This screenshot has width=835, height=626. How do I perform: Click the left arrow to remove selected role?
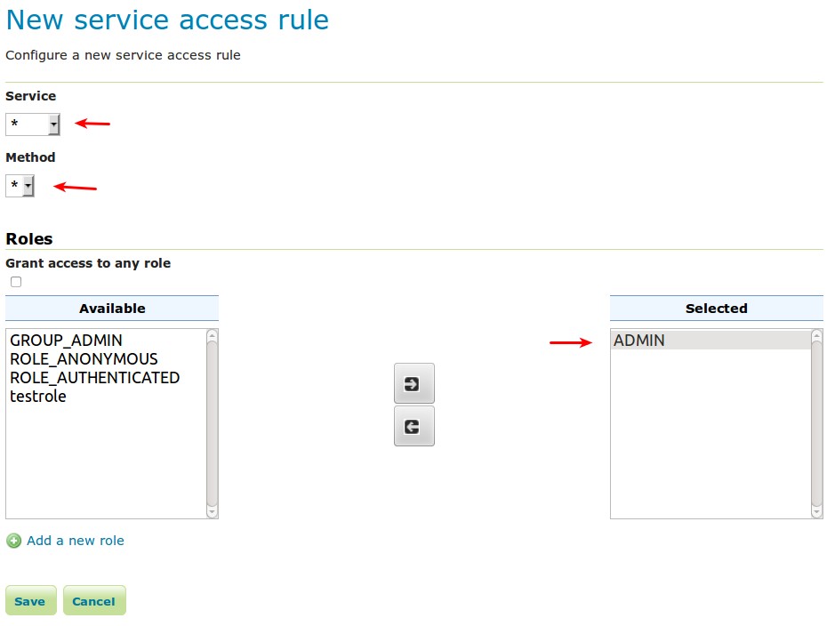click(x=413, y=427)
